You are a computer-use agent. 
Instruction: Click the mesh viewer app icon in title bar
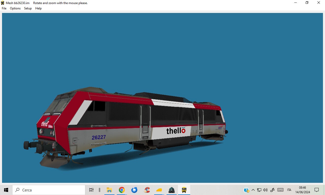click(x=3, y=3)
